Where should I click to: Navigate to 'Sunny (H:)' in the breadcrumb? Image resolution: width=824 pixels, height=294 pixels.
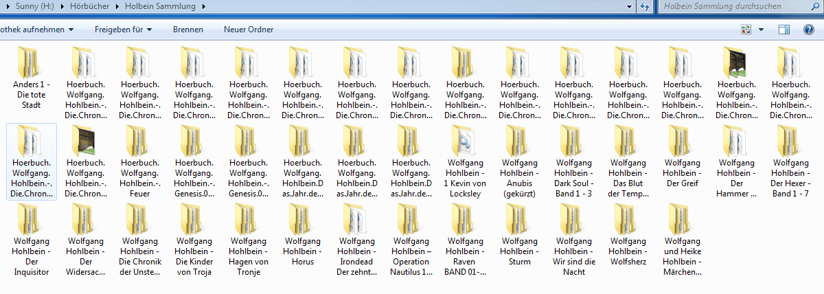coord(36,6)
